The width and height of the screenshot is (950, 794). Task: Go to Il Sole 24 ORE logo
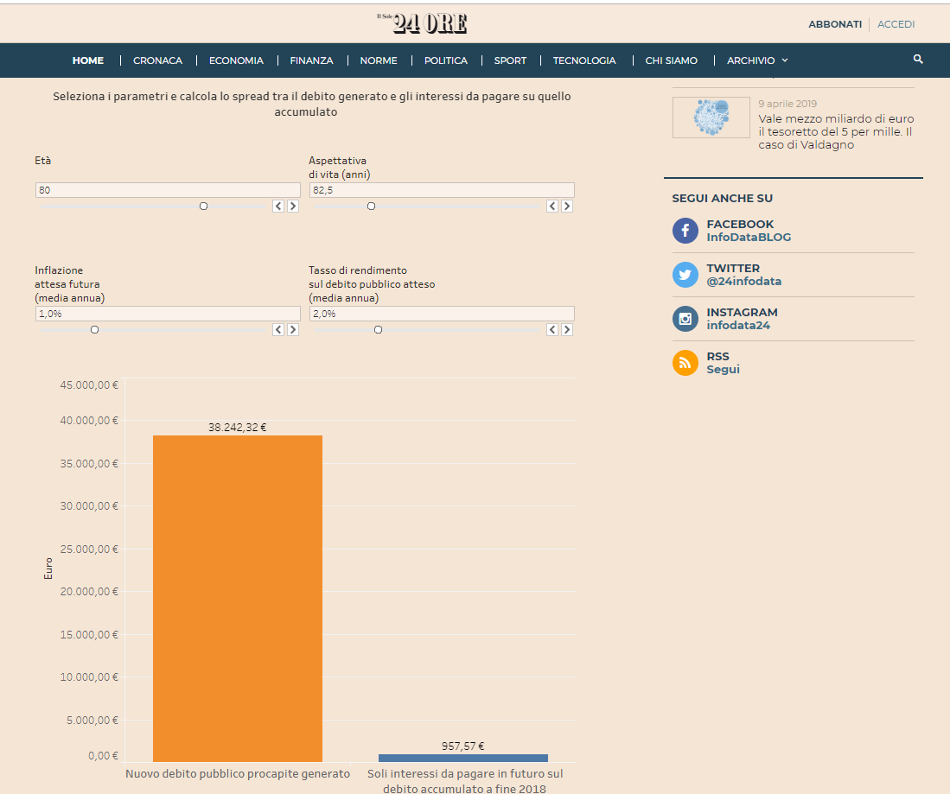[x=423, y=23]
